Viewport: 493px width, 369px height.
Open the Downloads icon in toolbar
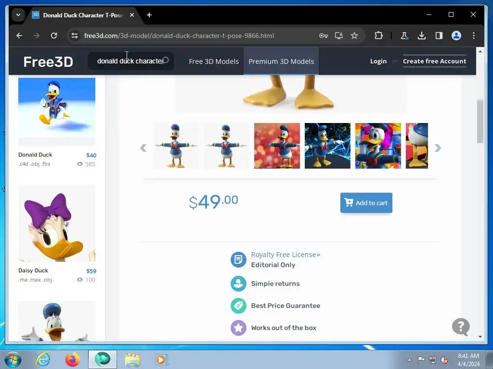(422, 36)
